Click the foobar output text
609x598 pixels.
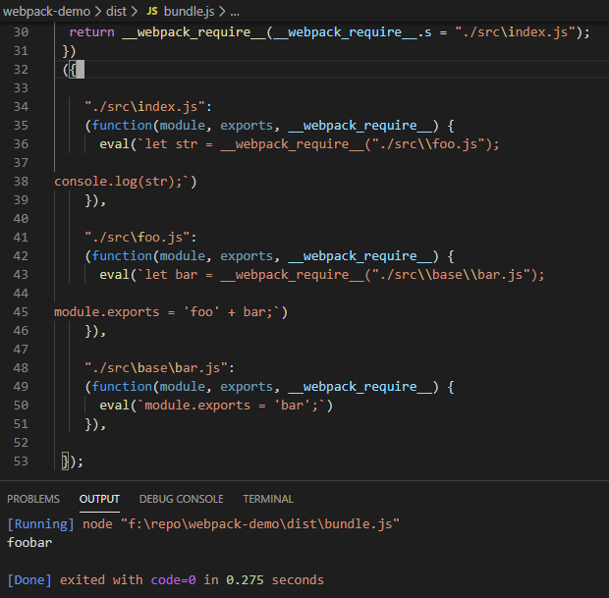pyautogui.click(x=29, y=542)
